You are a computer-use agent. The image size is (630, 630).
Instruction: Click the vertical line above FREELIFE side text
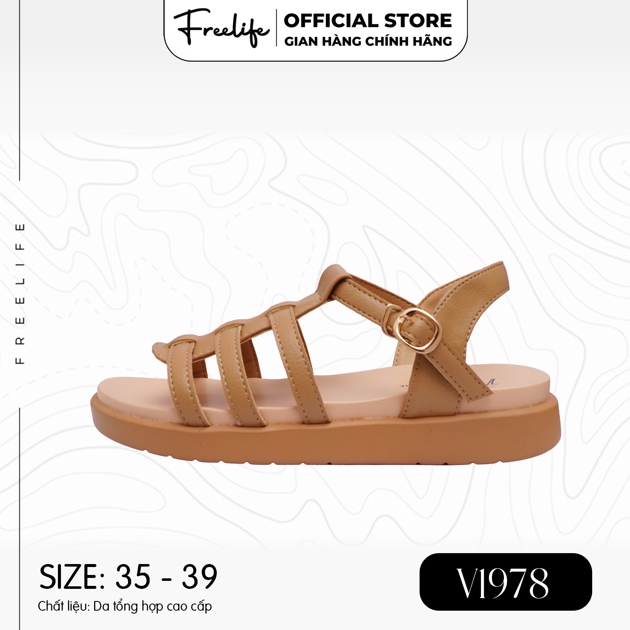(x=20, y=90)
